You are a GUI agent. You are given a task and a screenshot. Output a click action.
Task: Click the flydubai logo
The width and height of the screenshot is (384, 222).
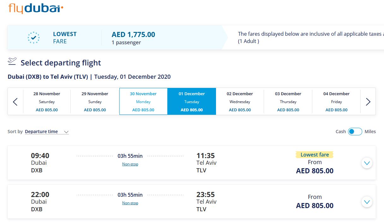tap(36, 8)
